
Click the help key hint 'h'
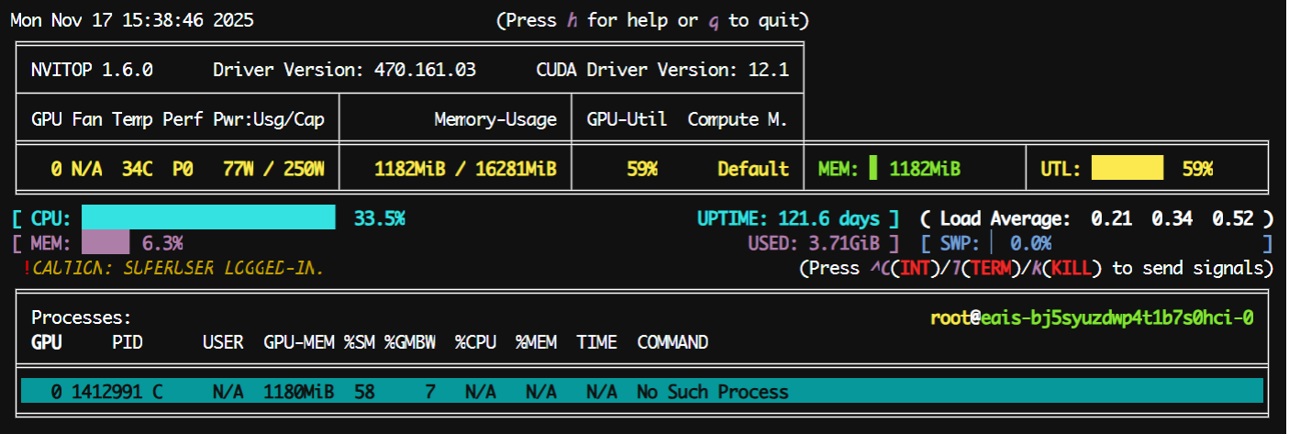tap(572, 20)
